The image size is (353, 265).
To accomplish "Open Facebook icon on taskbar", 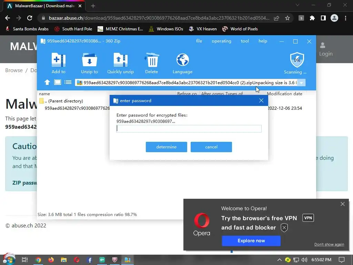I will 90,260.
